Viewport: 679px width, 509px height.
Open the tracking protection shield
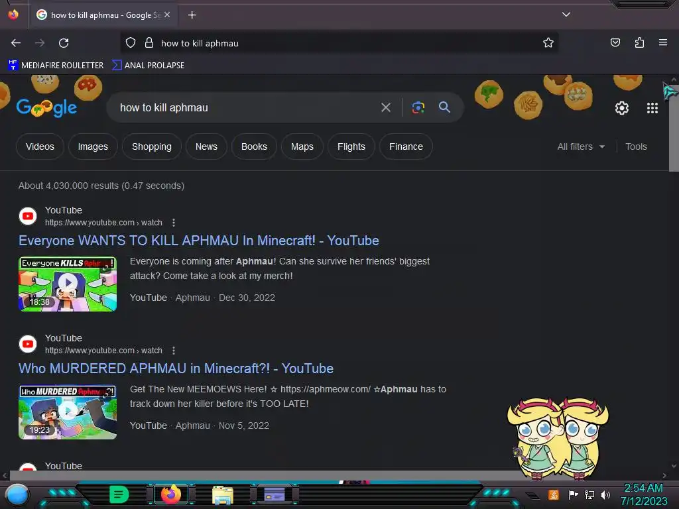(x=131, y=42)
